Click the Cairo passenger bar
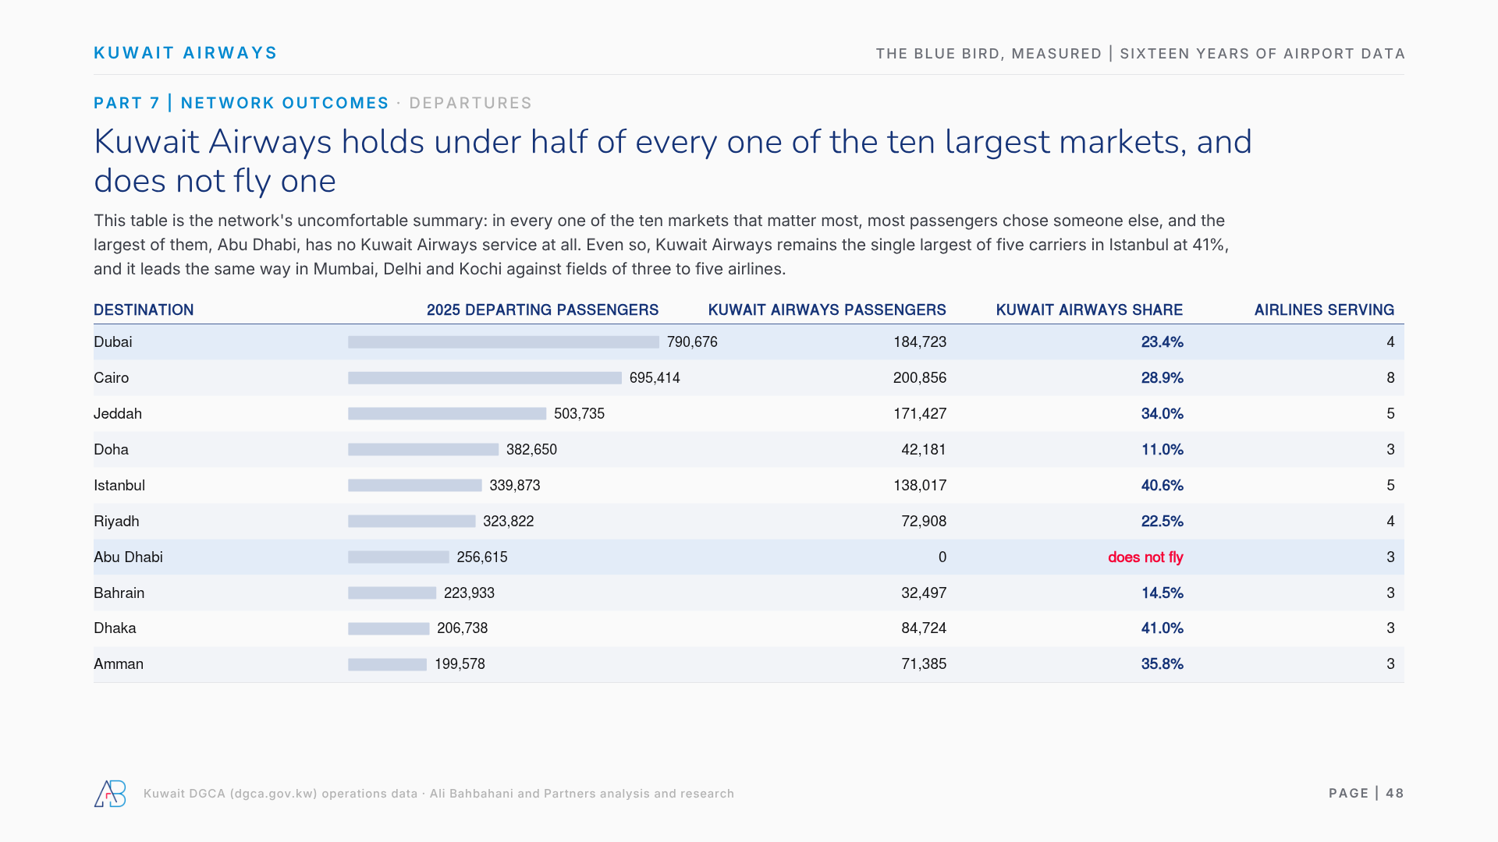This screenshot has width=1498, height=842. point(485,378)
